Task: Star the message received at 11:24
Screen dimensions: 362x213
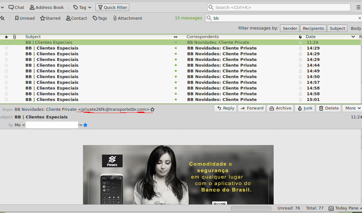Action: tap(6, 43)
